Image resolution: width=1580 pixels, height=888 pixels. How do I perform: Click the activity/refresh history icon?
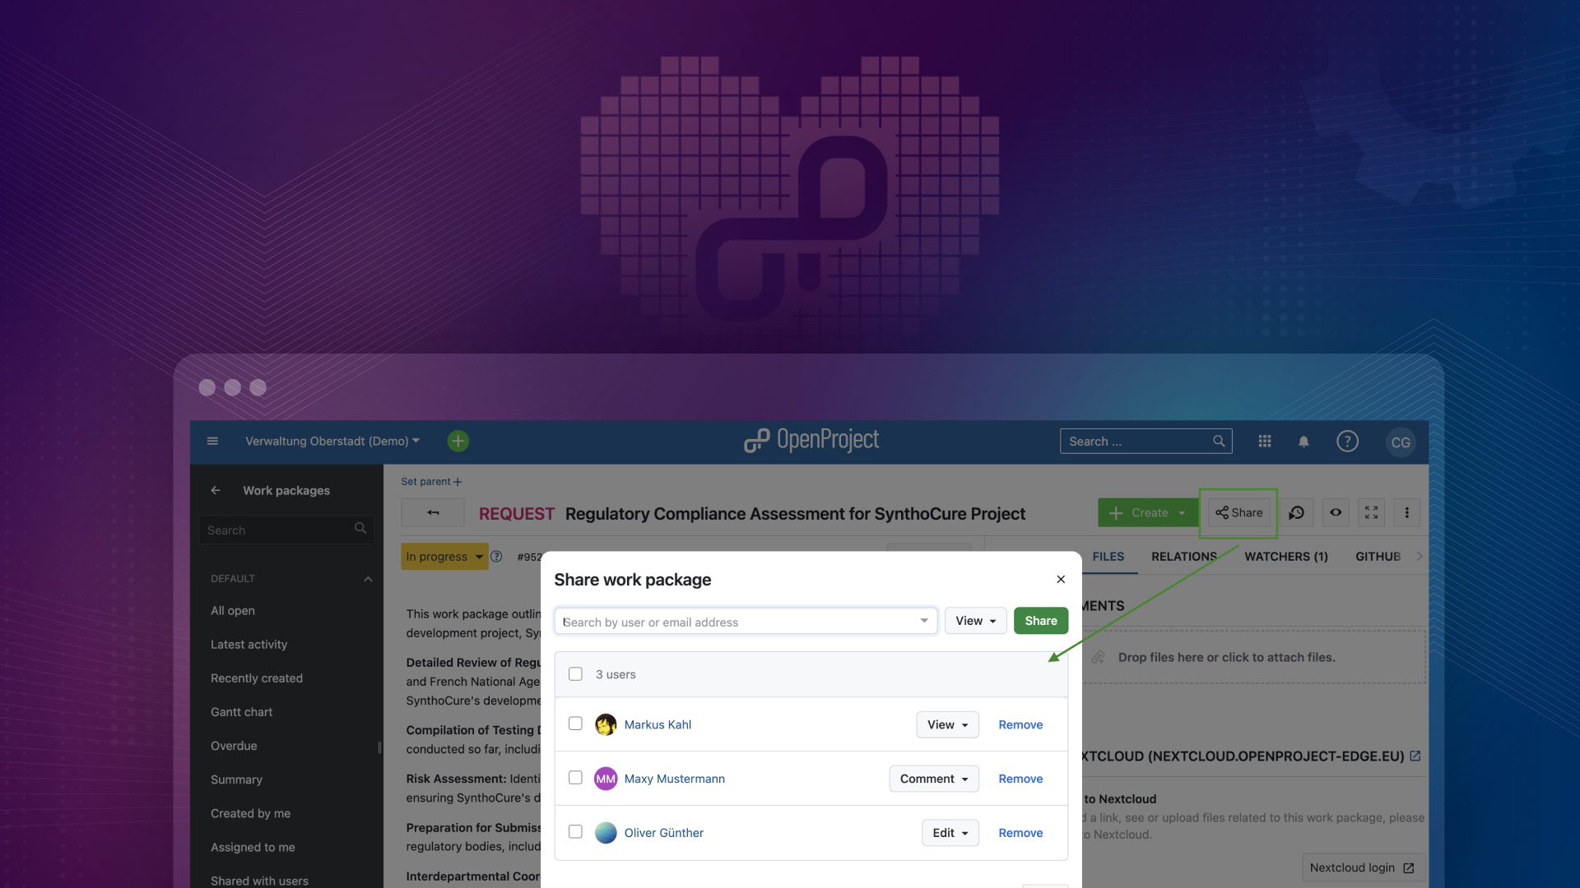click(1297, 513)
